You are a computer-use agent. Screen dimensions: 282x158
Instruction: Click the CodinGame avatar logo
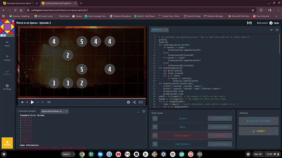tap(7, 27)
